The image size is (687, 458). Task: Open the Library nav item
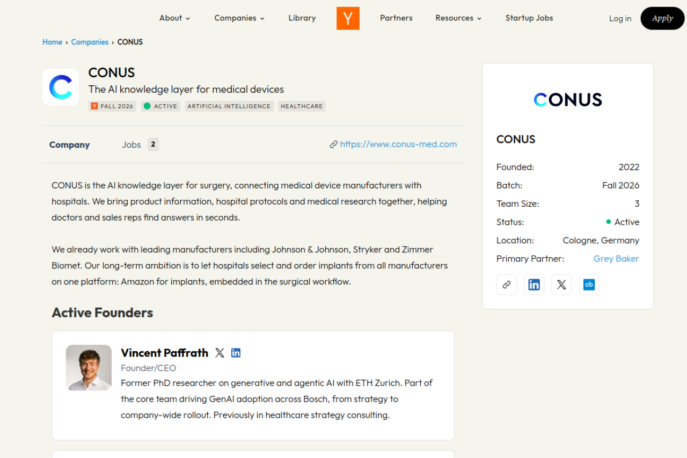[x=302, y=18]
